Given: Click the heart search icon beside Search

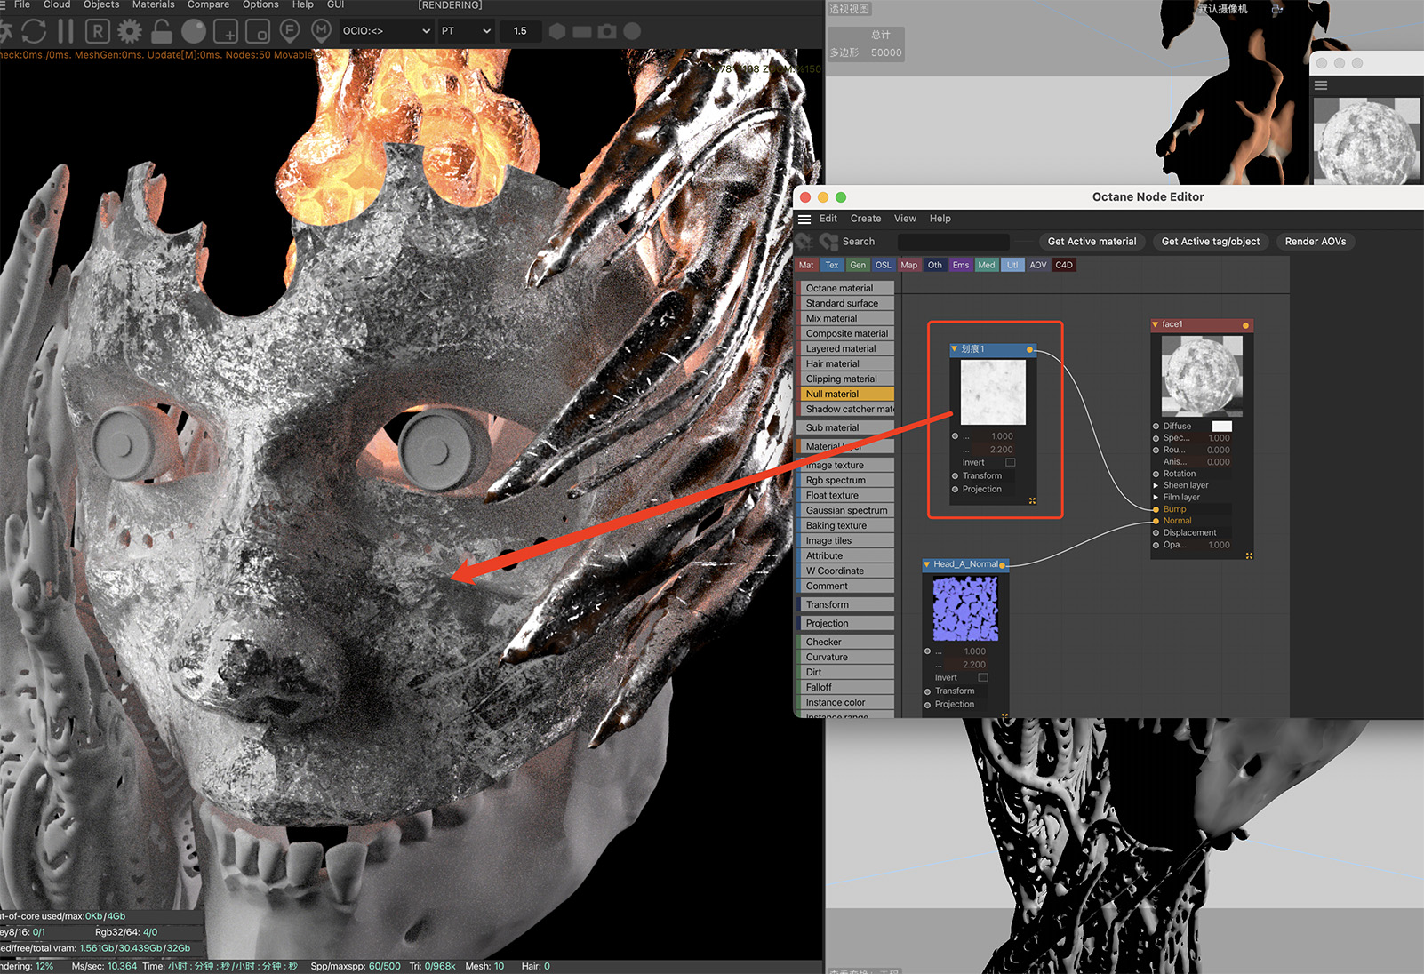Looking at the screenshot, I should [x=828, y=242].
